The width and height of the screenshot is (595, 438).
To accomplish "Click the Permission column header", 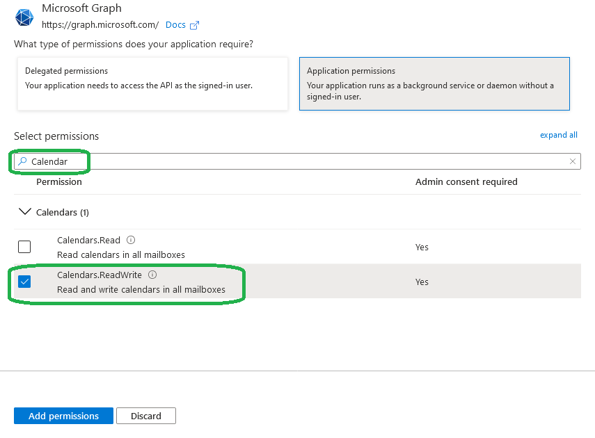I will coord(59,182).
